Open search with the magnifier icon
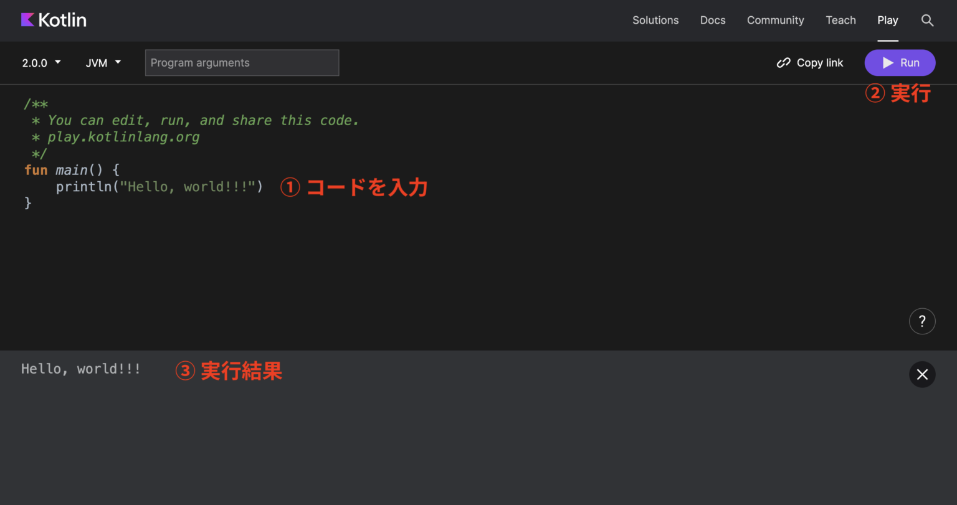This screenshot has width=957, height=505. (x=927, y=21)
